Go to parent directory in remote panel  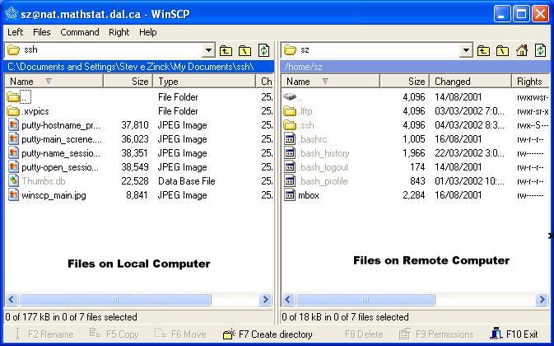pos(483,50)
